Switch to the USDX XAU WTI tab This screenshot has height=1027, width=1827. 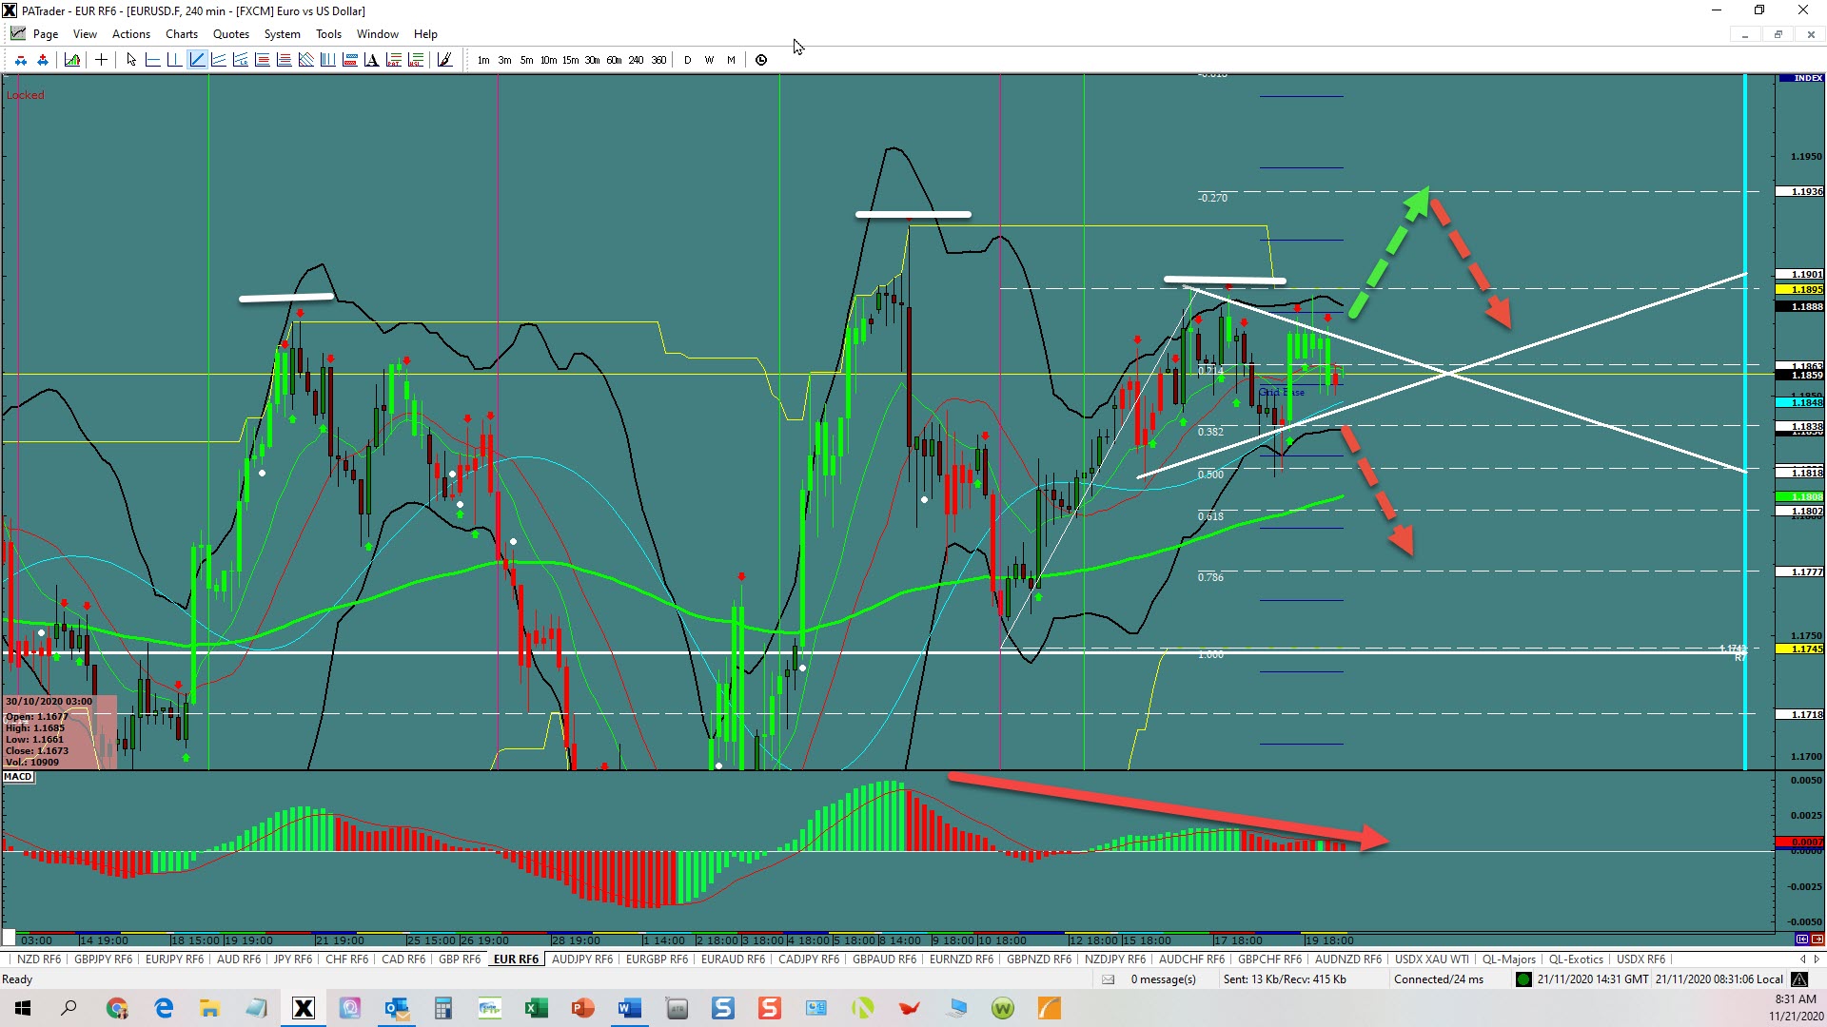(x=1432, y=959)
